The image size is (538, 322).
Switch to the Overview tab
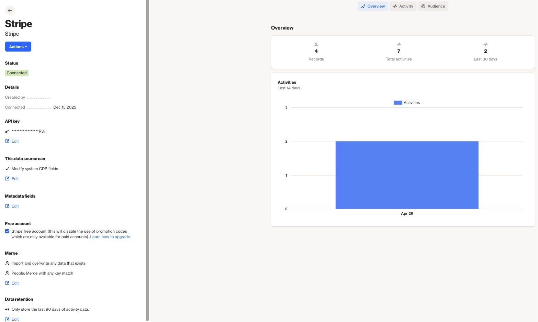pyautogui.click(x=373, y=6)
